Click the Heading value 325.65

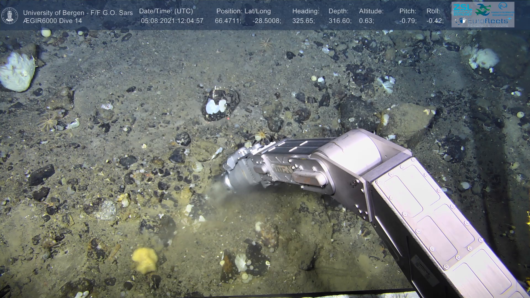point(303,21)
